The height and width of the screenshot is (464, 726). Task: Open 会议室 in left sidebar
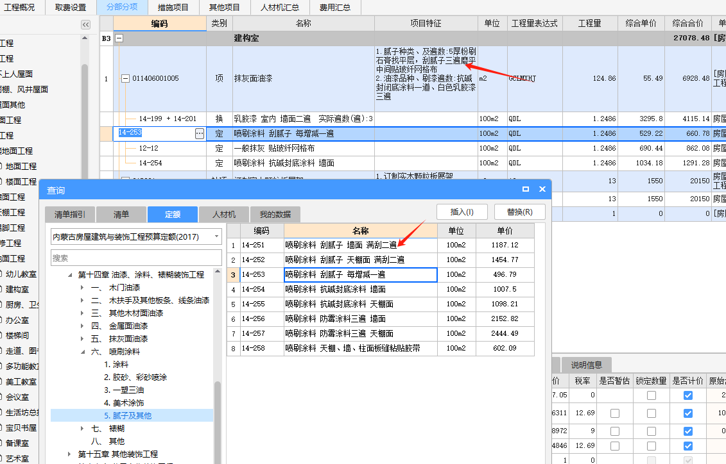[17, 397]
